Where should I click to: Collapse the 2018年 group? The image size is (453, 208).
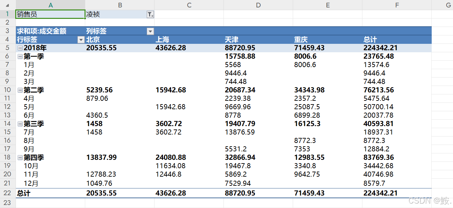pyautogui.click(x=20, y=48)
